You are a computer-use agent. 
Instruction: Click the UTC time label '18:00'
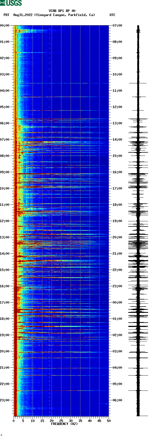[117, 205]
